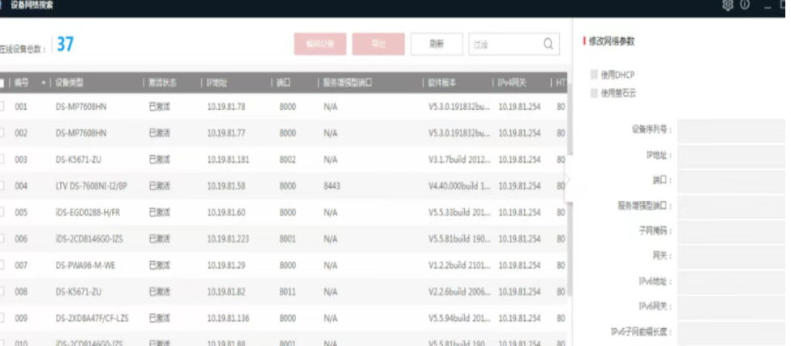Toggle the select-all header checkbox

pyautogui.click(x=2, y=83)
